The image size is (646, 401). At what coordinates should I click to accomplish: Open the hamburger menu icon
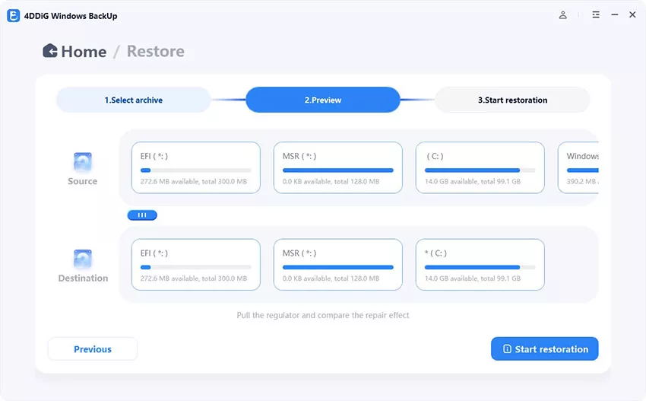[596, 15]
